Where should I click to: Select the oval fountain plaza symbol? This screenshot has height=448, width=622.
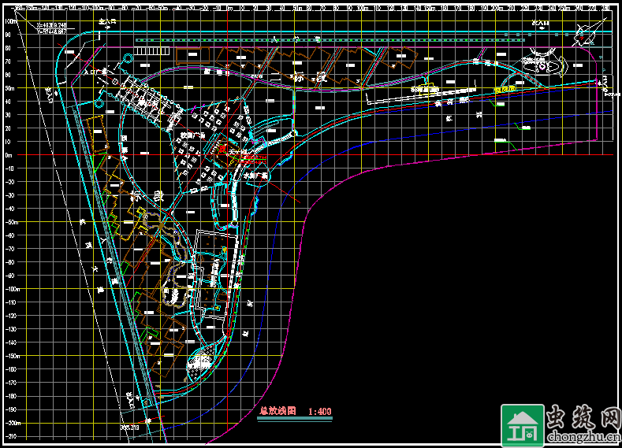tap(541, 65)
